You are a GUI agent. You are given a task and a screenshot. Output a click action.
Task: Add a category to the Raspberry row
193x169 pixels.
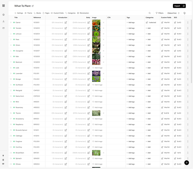148,124
